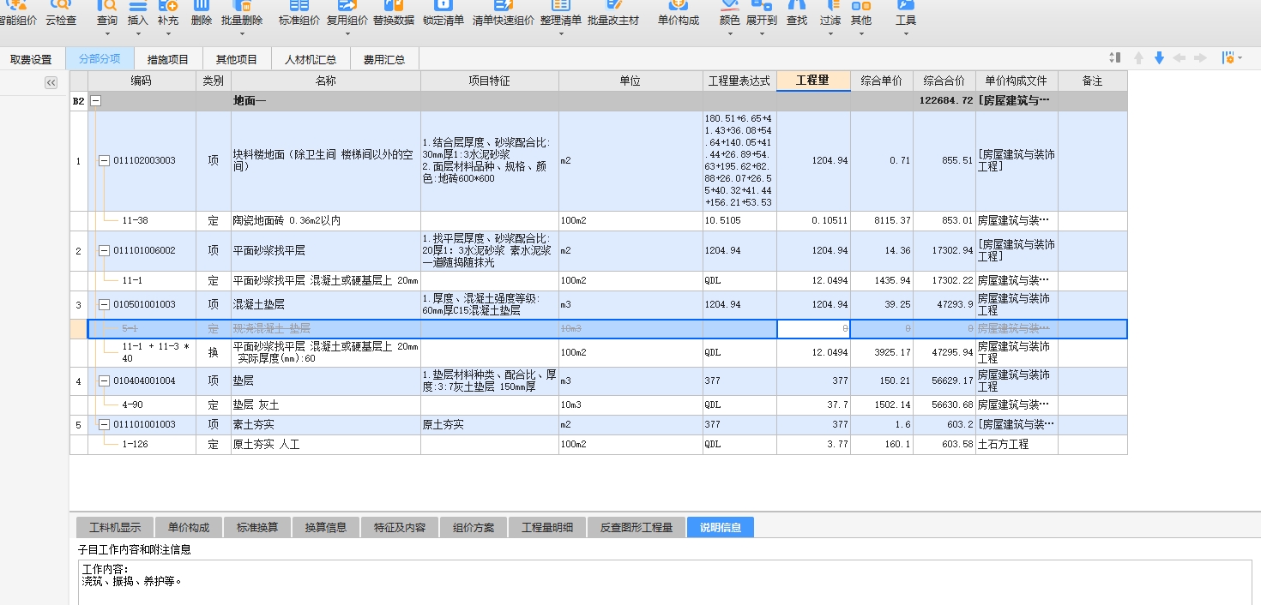Select the 原土夯实 人工 name cell
This screenshot has height=605, width=1261.
(326, 445)
